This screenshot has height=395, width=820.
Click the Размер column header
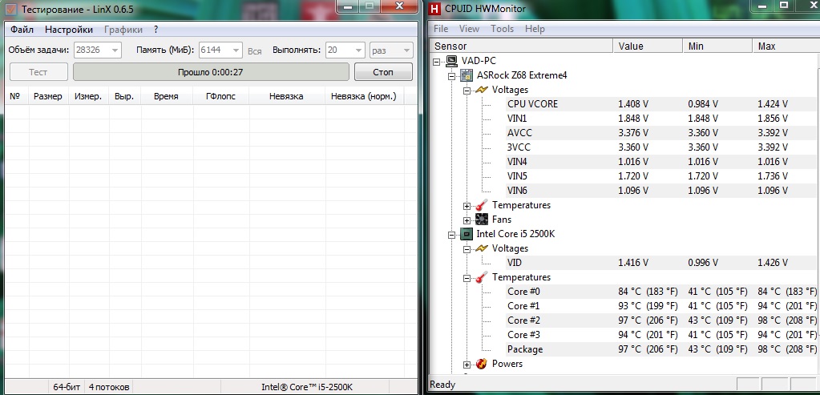[48, 97]
